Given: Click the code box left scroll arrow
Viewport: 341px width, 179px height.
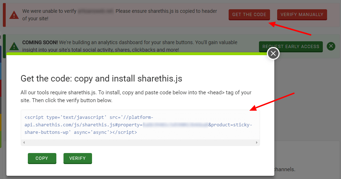Looking at the screenshot, I should pos(24,143).
